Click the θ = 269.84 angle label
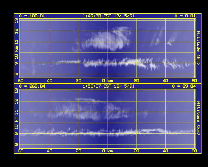Image resolution: width=208 pixels, height=167 pixels. click(x=32, y=86)
